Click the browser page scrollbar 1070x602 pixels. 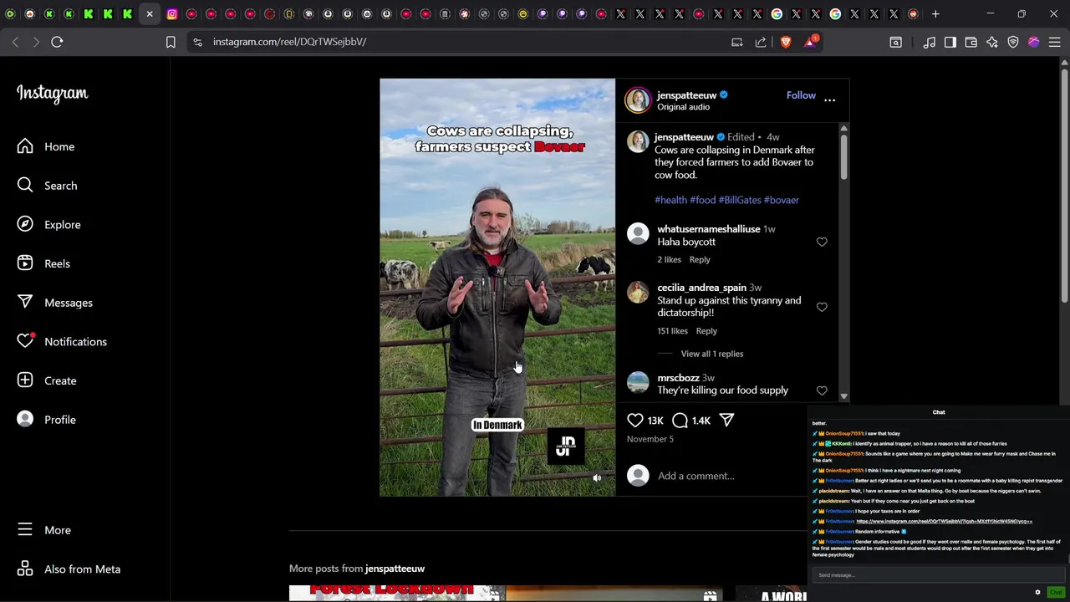point(1064,184)
